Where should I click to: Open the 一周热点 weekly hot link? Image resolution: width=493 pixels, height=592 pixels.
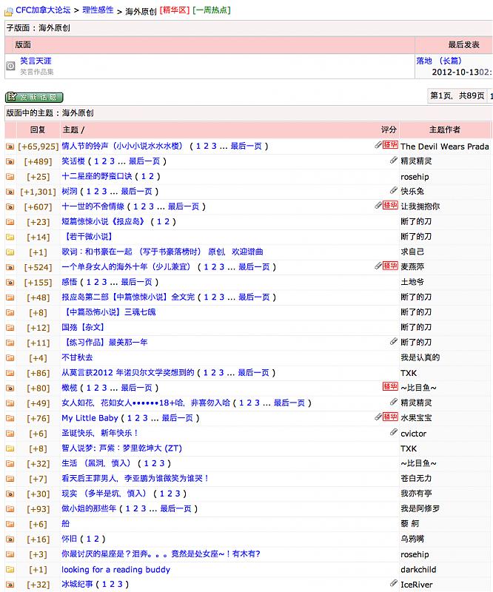click(x=212, y=10)
